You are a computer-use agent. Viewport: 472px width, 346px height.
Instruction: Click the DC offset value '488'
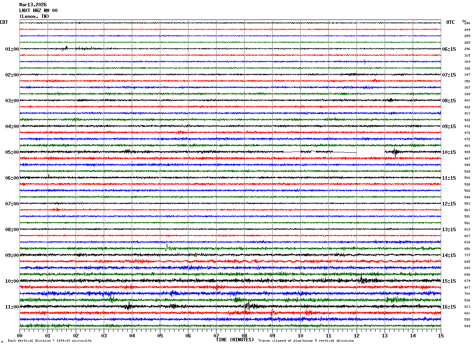coord(467,152)
